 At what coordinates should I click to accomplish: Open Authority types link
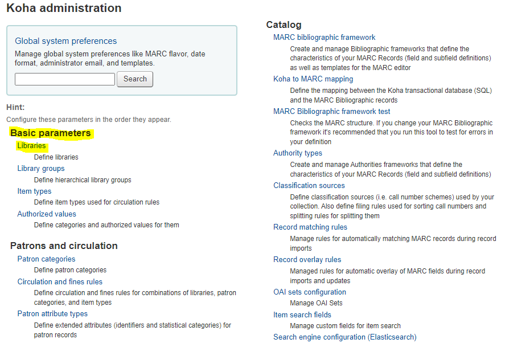coord(298,153)
